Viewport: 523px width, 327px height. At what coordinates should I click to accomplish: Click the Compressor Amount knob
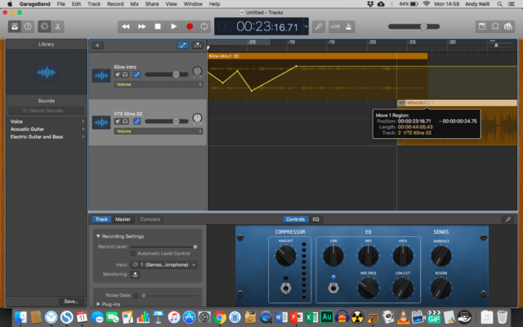(285, 256)
